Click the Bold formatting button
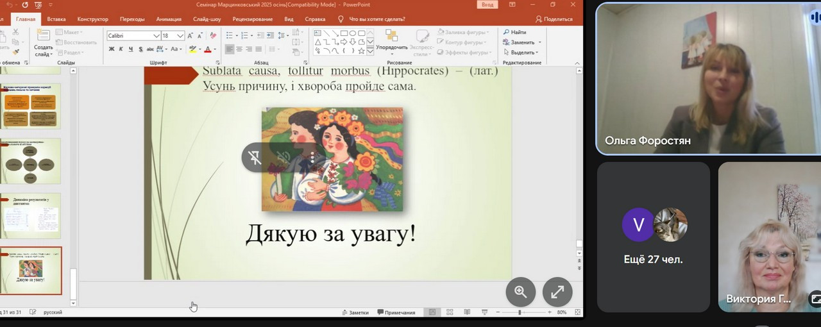Viewport: 821px width, 327px height. coord(112,49)
